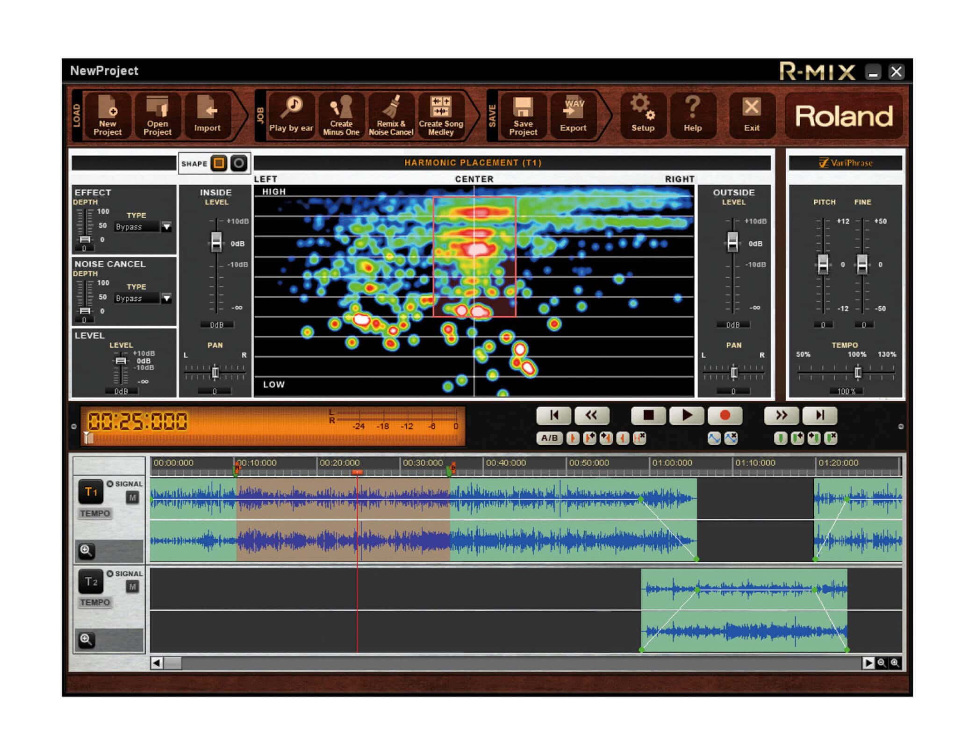This screenshot has width=976, height=756.
Task: Click the 00:25:000 time counter display
Action: 137,421
